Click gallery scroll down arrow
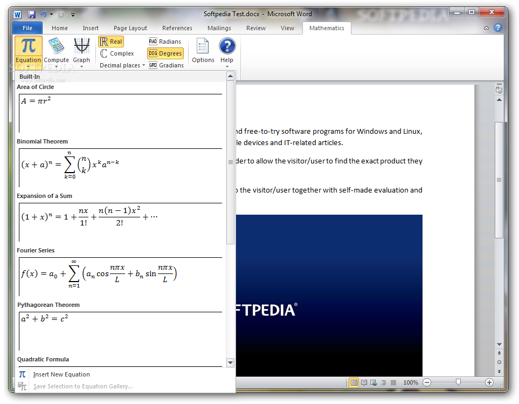 (x=230, y=362)
